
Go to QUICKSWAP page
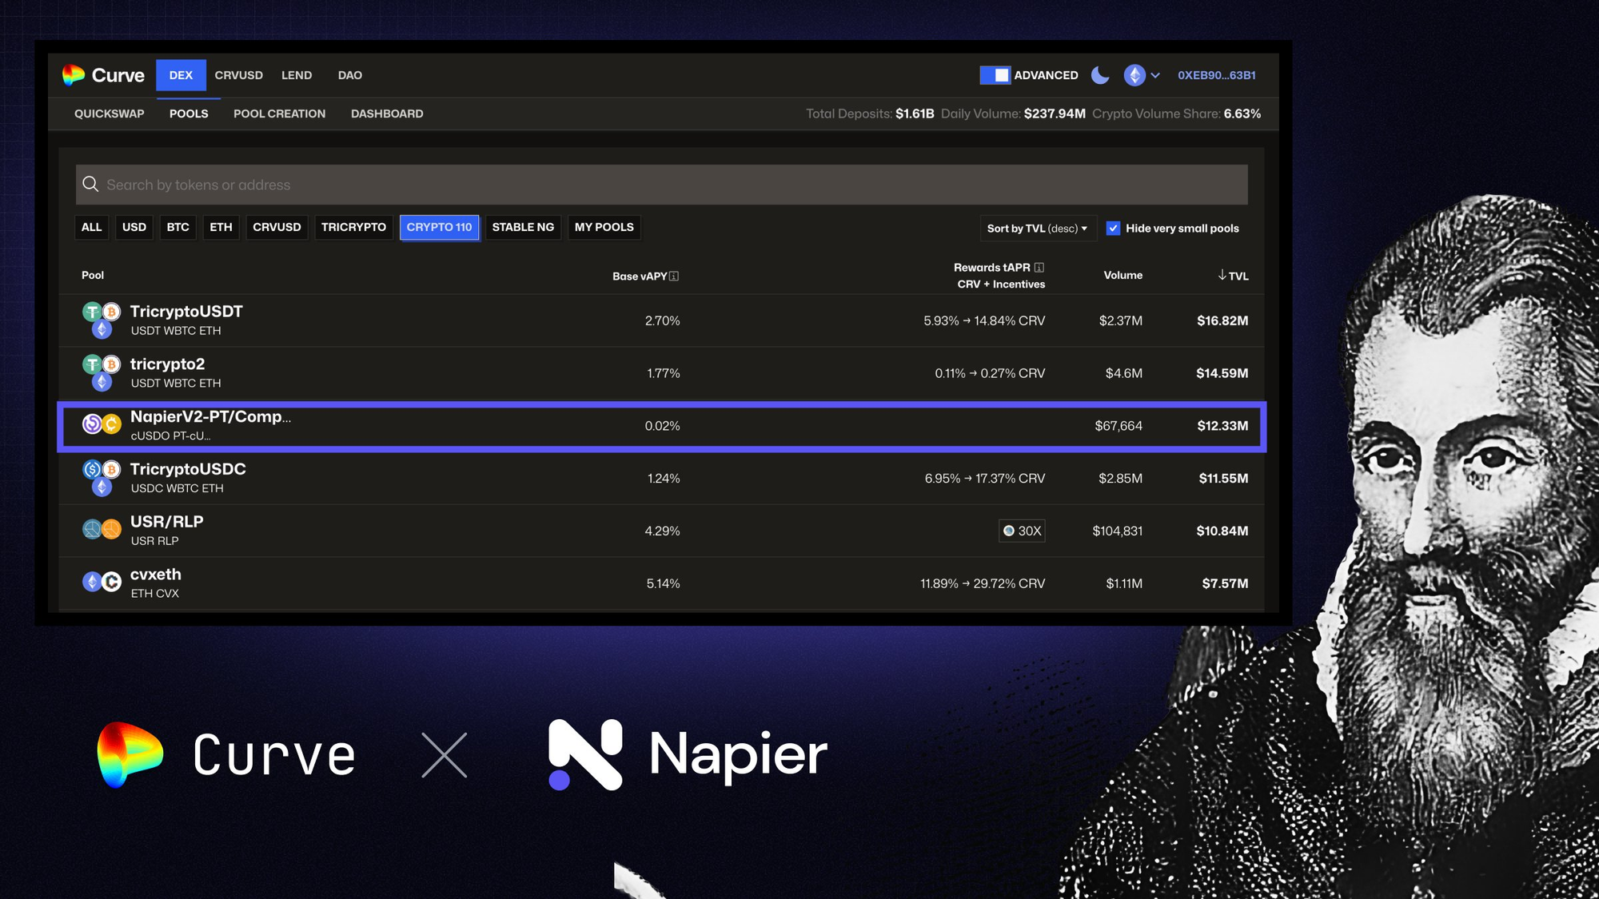click(110, 113)
